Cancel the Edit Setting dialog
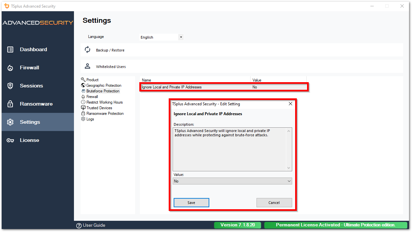412x232 pixels. [x=274, y=202]
